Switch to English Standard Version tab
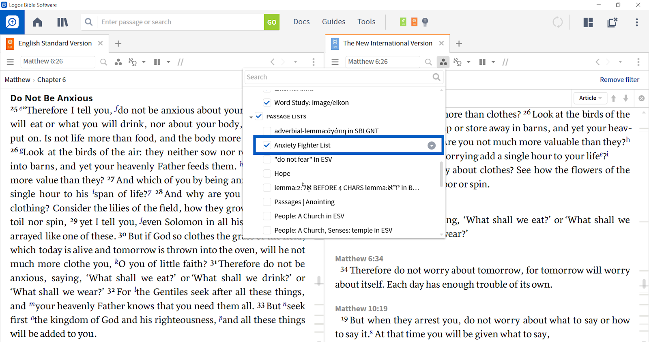Image resolution: width=649 pixels, height=342 pixels. coord(55,43)
